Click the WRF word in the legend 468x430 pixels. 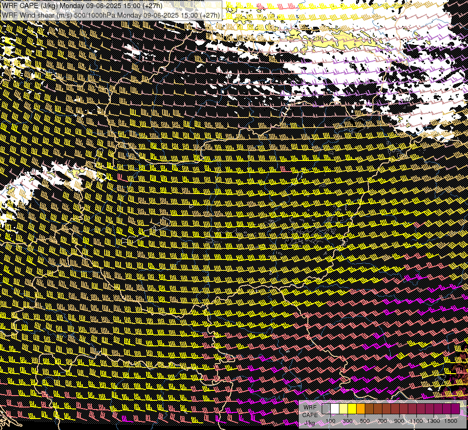coord(310,408)
